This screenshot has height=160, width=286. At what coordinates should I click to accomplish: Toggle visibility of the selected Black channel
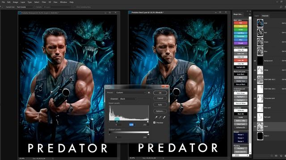click(x=255, y=126)
